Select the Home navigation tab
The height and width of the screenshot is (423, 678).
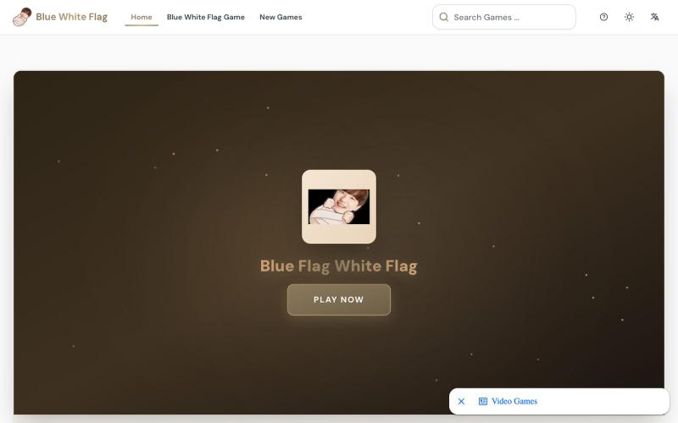pyautogui.click(x=142, y=17)
